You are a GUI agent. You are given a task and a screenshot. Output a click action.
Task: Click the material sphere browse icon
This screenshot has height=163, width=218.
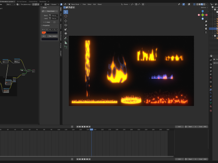[18, 5]
